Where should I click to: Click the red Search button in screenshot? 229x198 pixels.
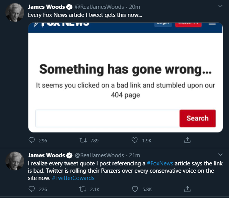pos(198,118)
